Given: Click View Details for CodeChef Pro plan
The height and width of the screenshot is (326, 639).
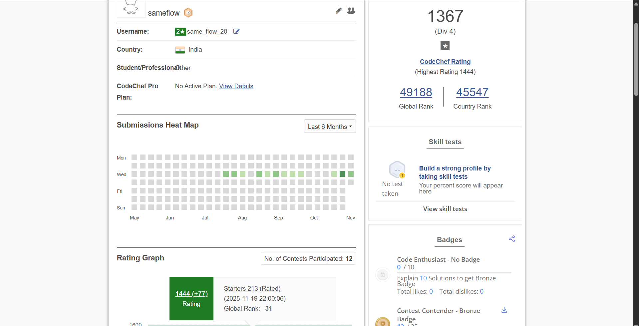Looking at the screenshot, I should click(x=236, y=86).
